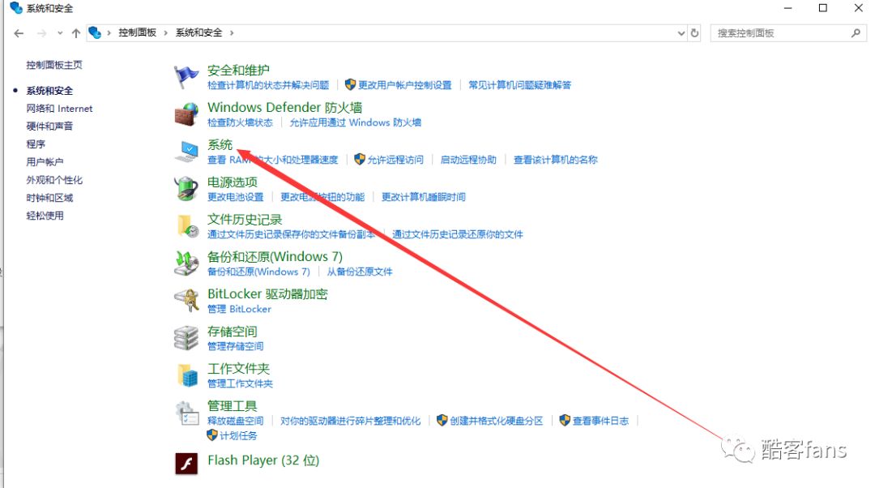Screen dimensions: 875x488
Task: Click 创建并格式化硬盘分区 link
Action: pyautogui.click(x=496, y=421)
